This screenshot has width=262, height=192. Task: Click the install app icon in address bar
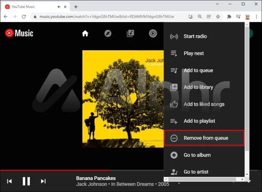click(x=191, y=17)
